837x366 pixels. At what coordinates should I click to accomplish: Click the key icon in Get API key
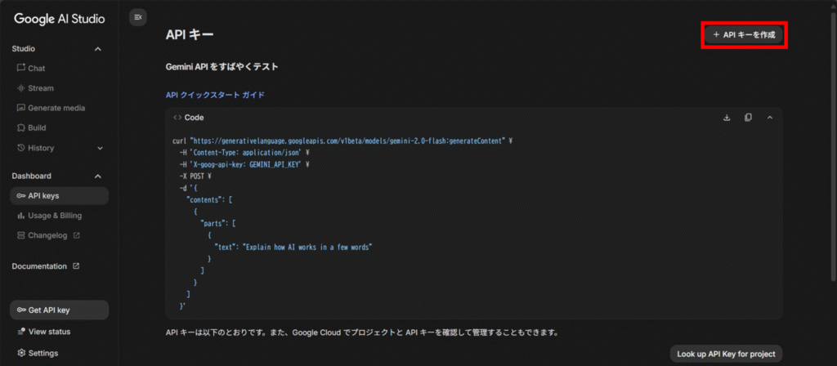coord(21,310)
